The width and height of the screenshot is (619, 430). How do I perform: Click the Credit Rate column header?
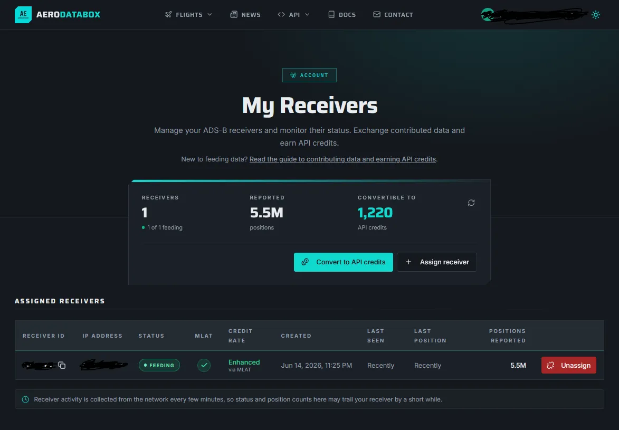click(241, 336)
